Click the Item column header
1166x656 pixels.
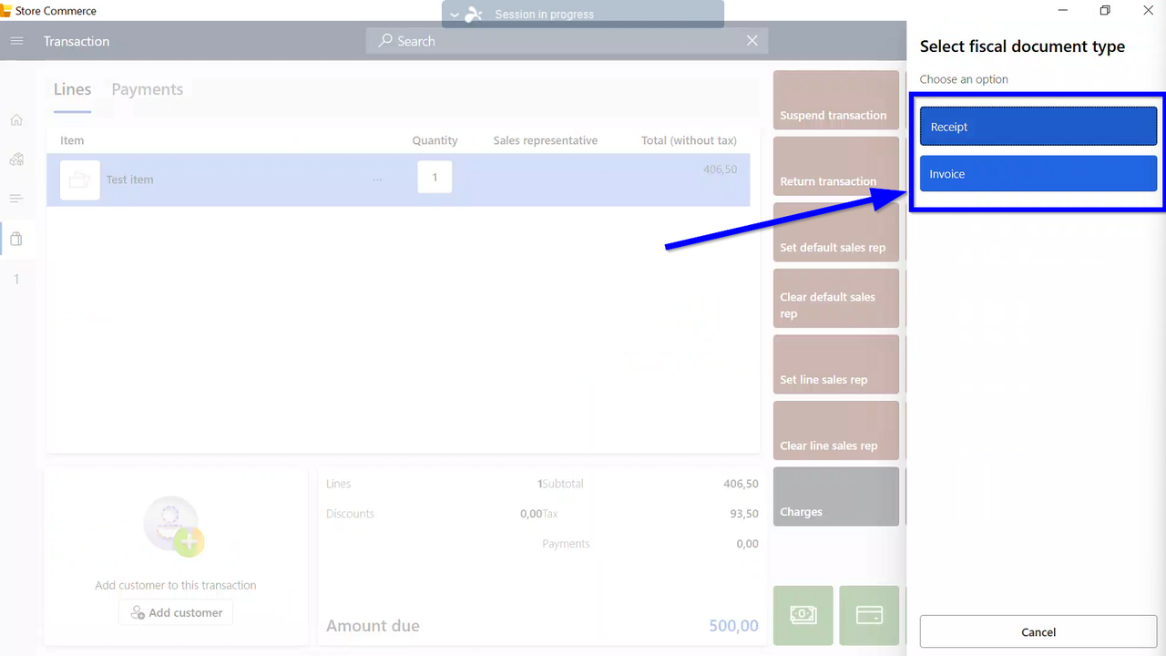72,140
